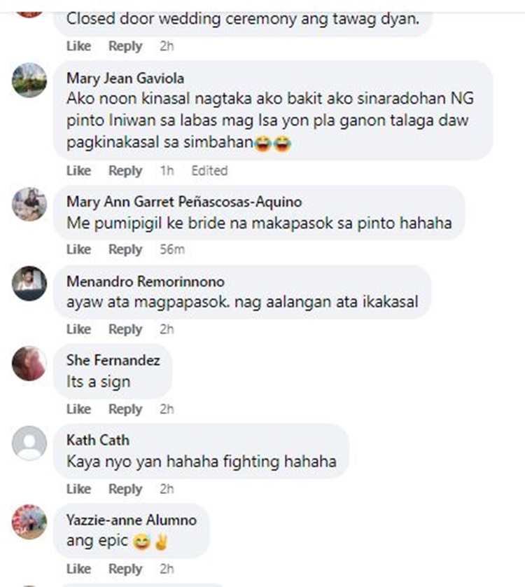The width and height of the screenshot is (525, 587).
Task: Like the 'Me pumipigil ke bride' comment
Action: tap(78, 249)
